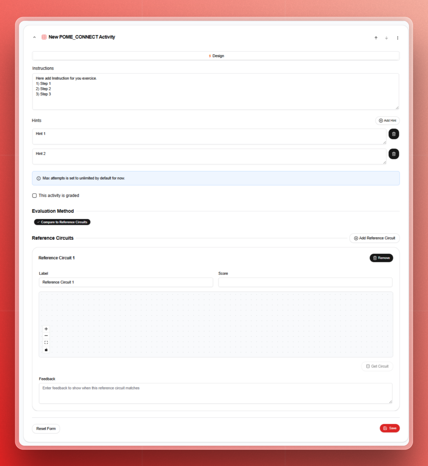428x466 pixels.
Task: Move activity down with the down arrow
Action: [x=386, y=38]
